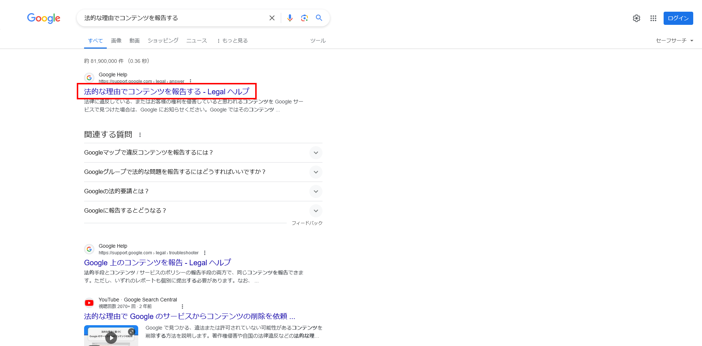Switch to the ニュース tab
The image size is (702, 346).
point(197,41)
